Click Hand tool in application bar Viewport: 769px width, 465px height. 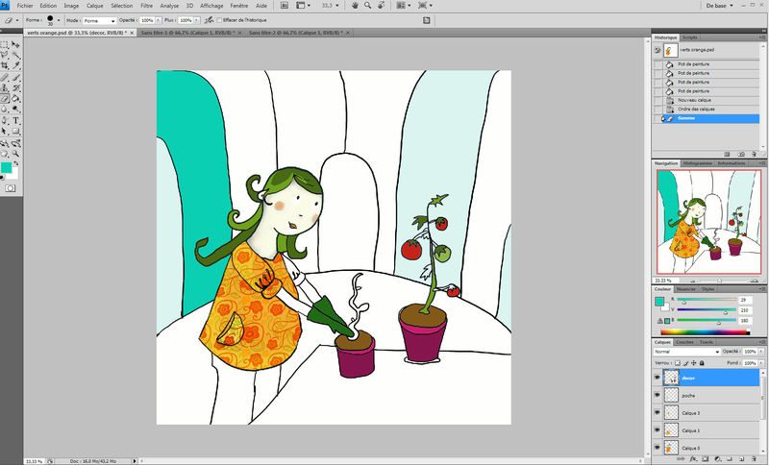355,6
